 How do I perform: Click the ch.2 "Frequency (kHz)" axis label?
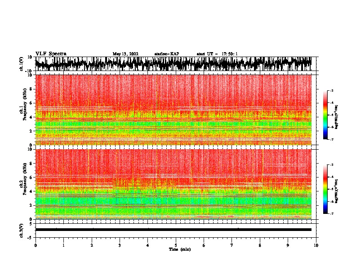25,178
